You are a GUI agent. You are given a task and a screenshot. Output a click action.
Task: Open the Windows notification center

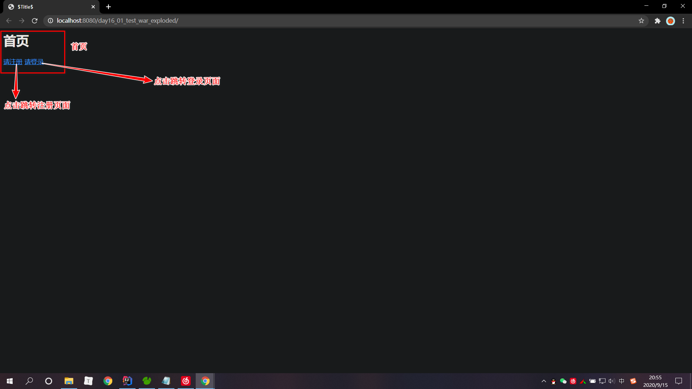pyautogui.click(x=679, y=381)
